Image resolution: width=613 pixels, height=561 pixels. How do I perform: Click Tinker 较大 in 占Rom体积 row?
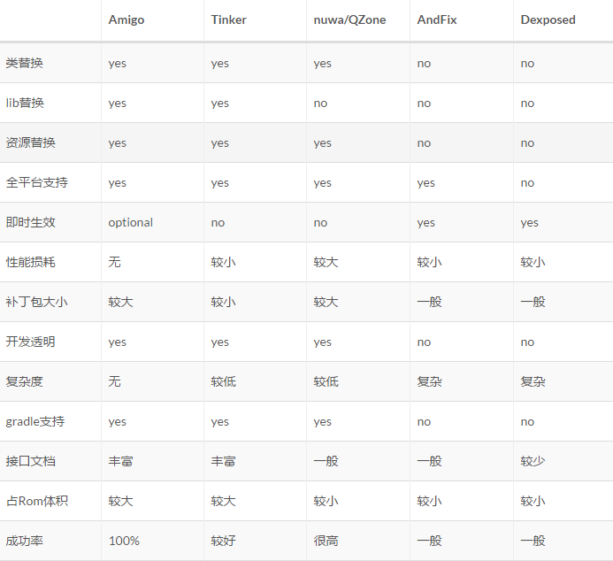tap(223, 501)
